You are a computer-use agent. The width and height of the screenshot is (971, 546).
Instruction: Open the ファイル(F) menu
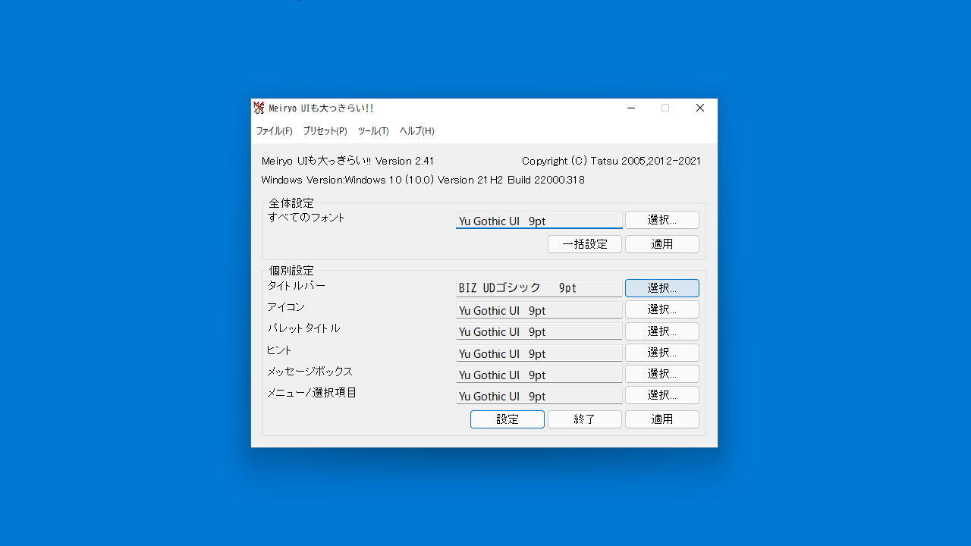[274, 131]
